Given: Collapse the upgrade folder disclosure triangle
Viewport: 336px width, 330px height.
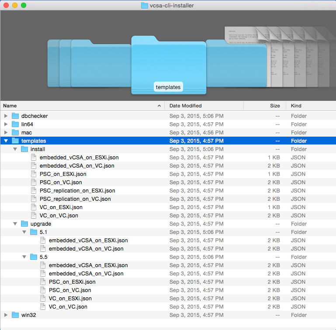Looking at the screenshot, I should coord(15,224).
